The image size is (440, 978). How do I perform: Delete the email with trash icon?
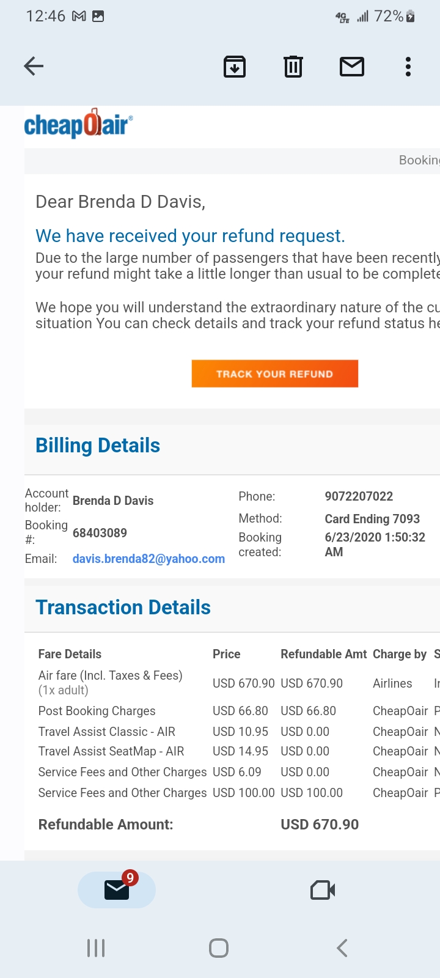click(x=293, y=66)
